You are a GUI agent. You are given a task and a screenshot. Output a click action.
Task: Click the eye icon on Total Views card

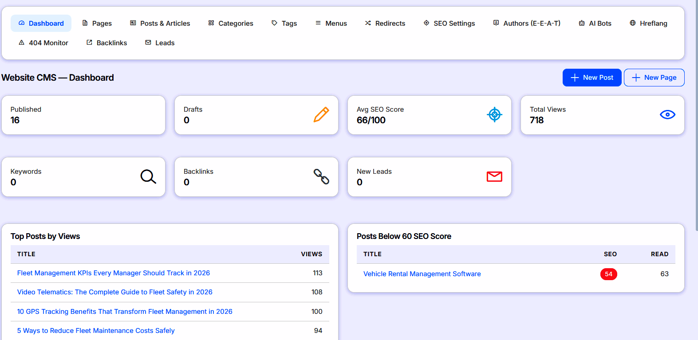click(x=667, y=114)
